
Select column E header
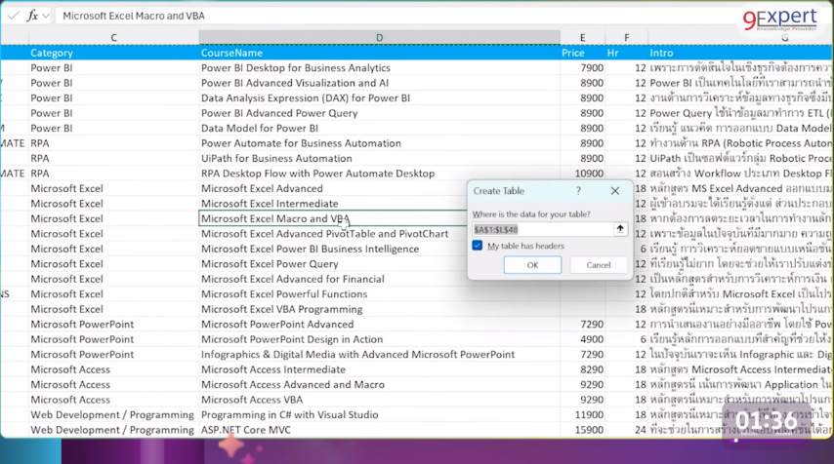583,38
